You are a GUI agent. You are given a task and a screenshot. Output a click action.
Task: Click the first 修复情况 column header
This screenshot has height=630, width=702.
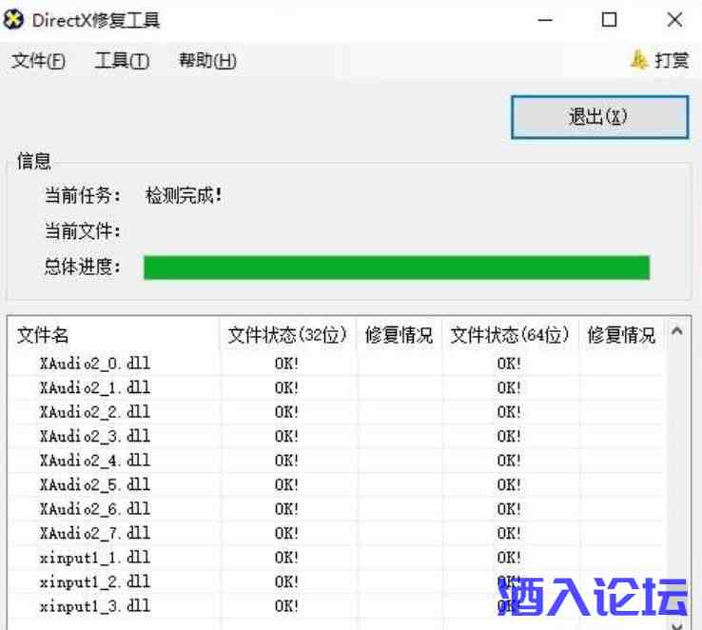pos(399,335)
